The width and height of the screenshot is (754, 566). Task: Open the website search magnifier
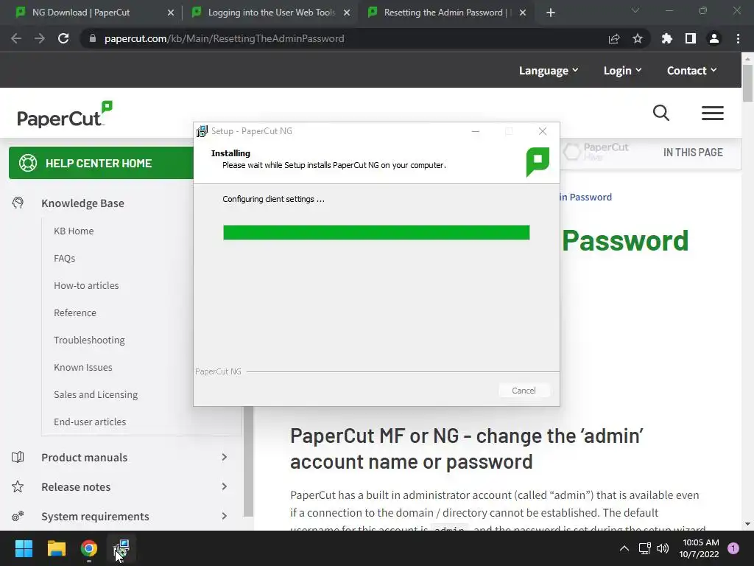click(x=661, y=113)
